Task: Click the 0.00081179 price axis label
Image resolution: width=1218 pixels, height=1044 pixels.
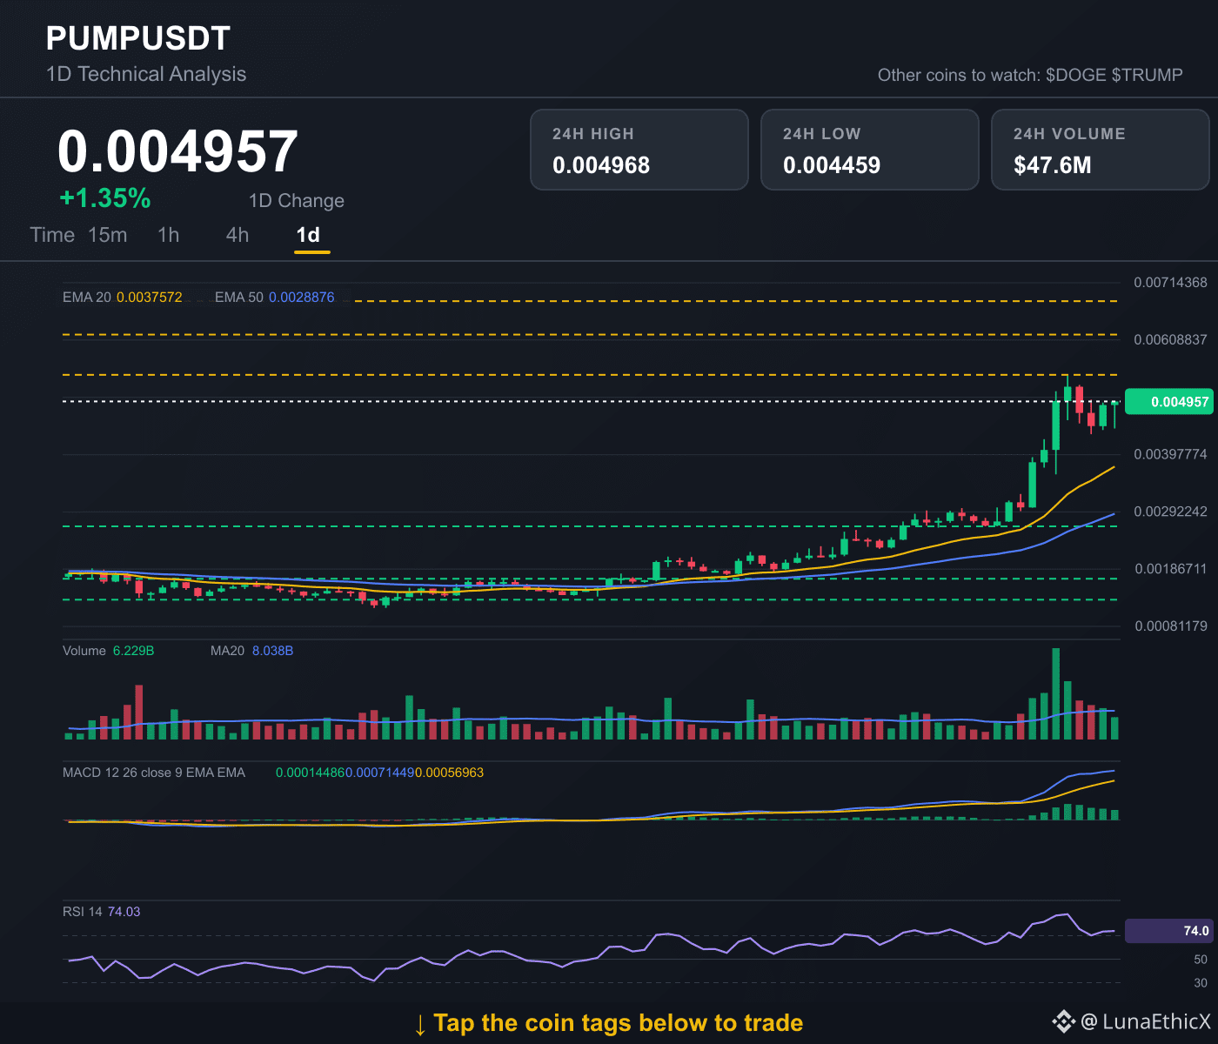Action: 1170,626
